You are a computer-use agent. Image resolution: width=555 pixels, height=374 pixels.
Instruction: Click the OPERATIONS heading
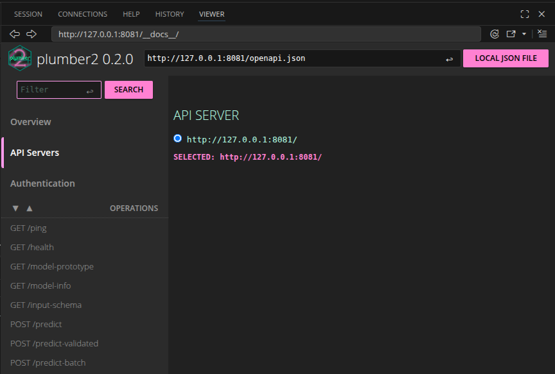(x=134, y=208)
